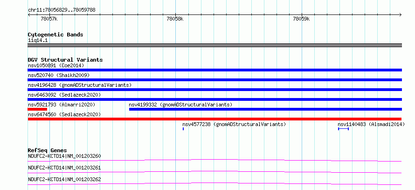This screenshot has width=415, height=190.
Task: Click the Cytogenetic Bands track title
Action: click(x=55, y=35)
